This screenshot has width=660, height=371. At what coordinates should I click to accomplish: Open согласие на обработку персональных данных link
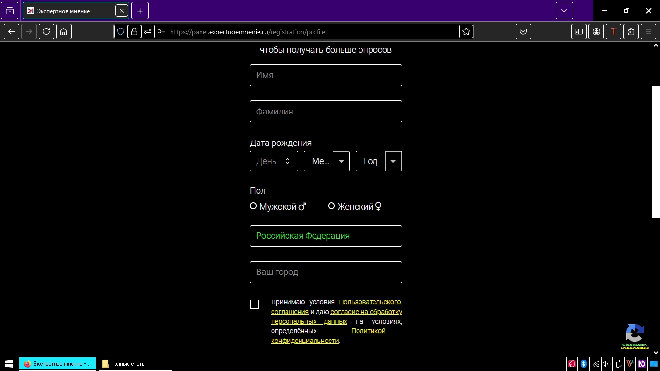pos(366,312)
